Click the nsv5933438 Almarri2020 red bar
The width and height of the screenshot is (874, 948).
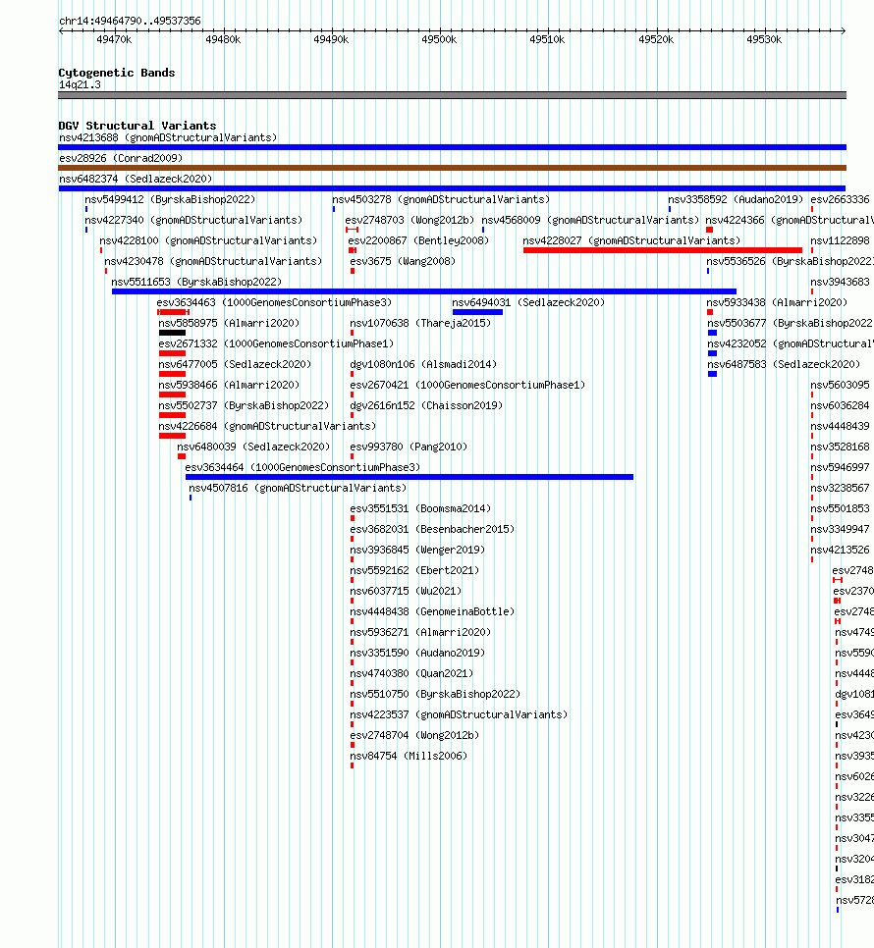(710, 312)
